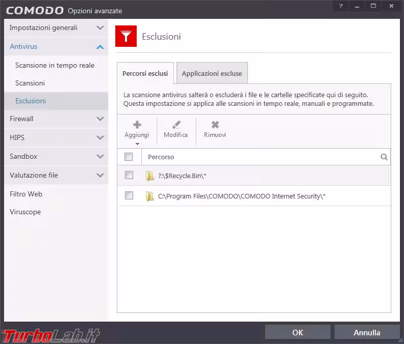Check the ?:\$Recycle.Bin\* row checkbox
Viewport: 404px width, 344px height.
[129, 175]
